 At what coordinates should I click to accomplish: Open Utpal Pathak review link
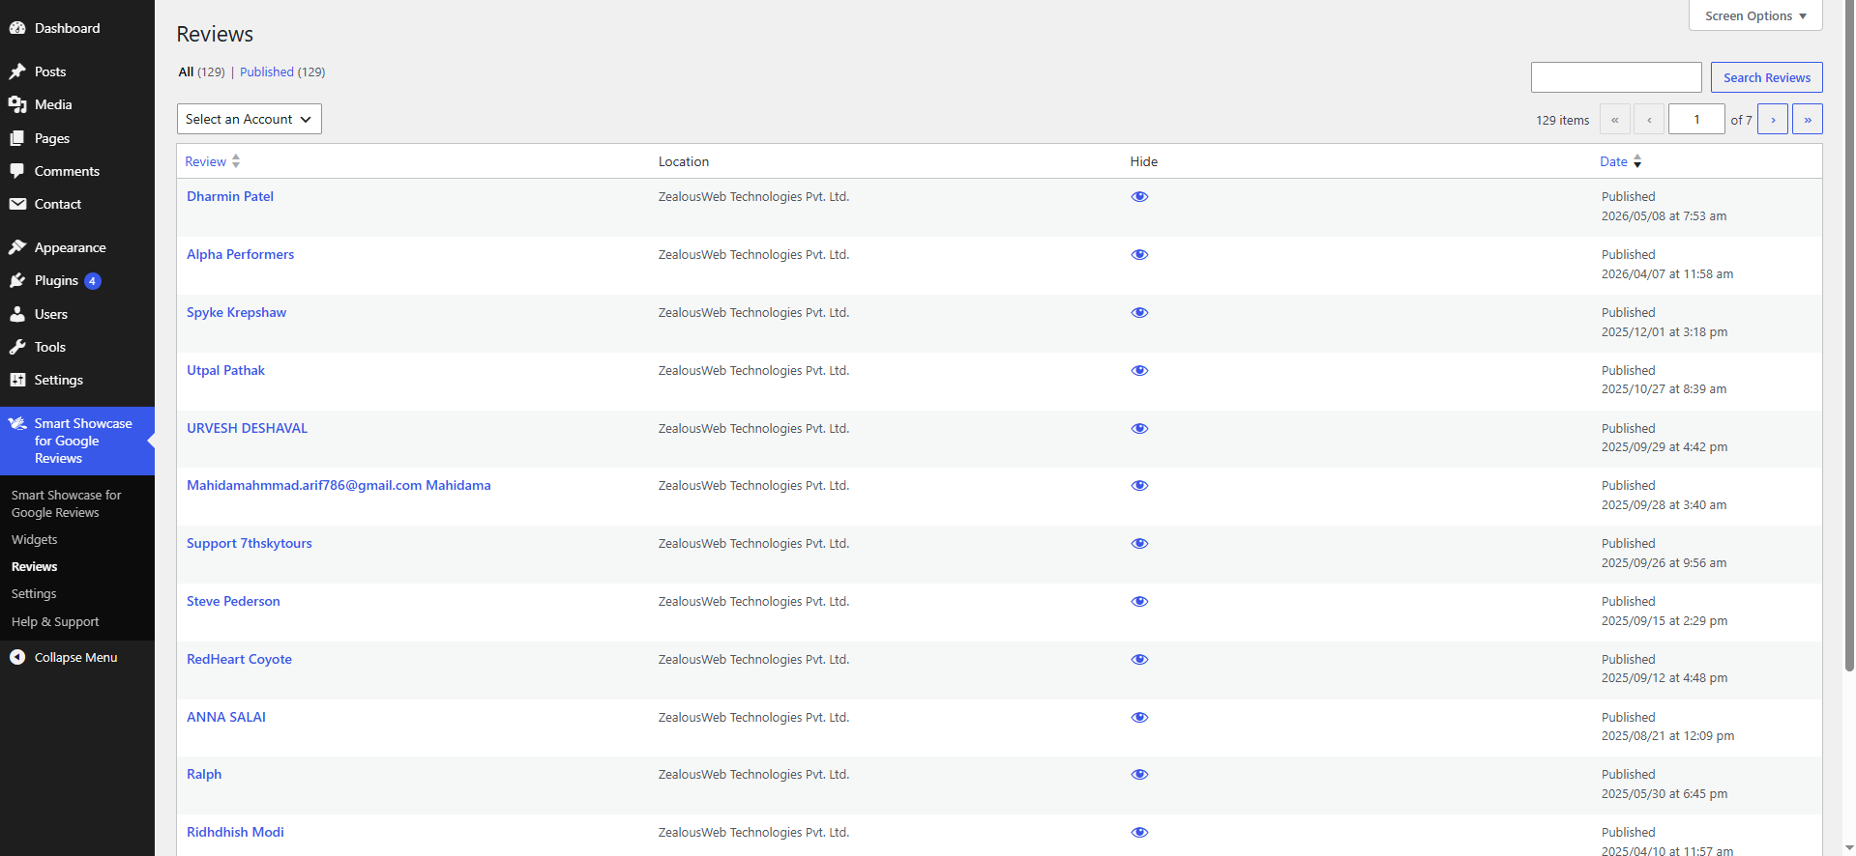(x=225, y=370)
